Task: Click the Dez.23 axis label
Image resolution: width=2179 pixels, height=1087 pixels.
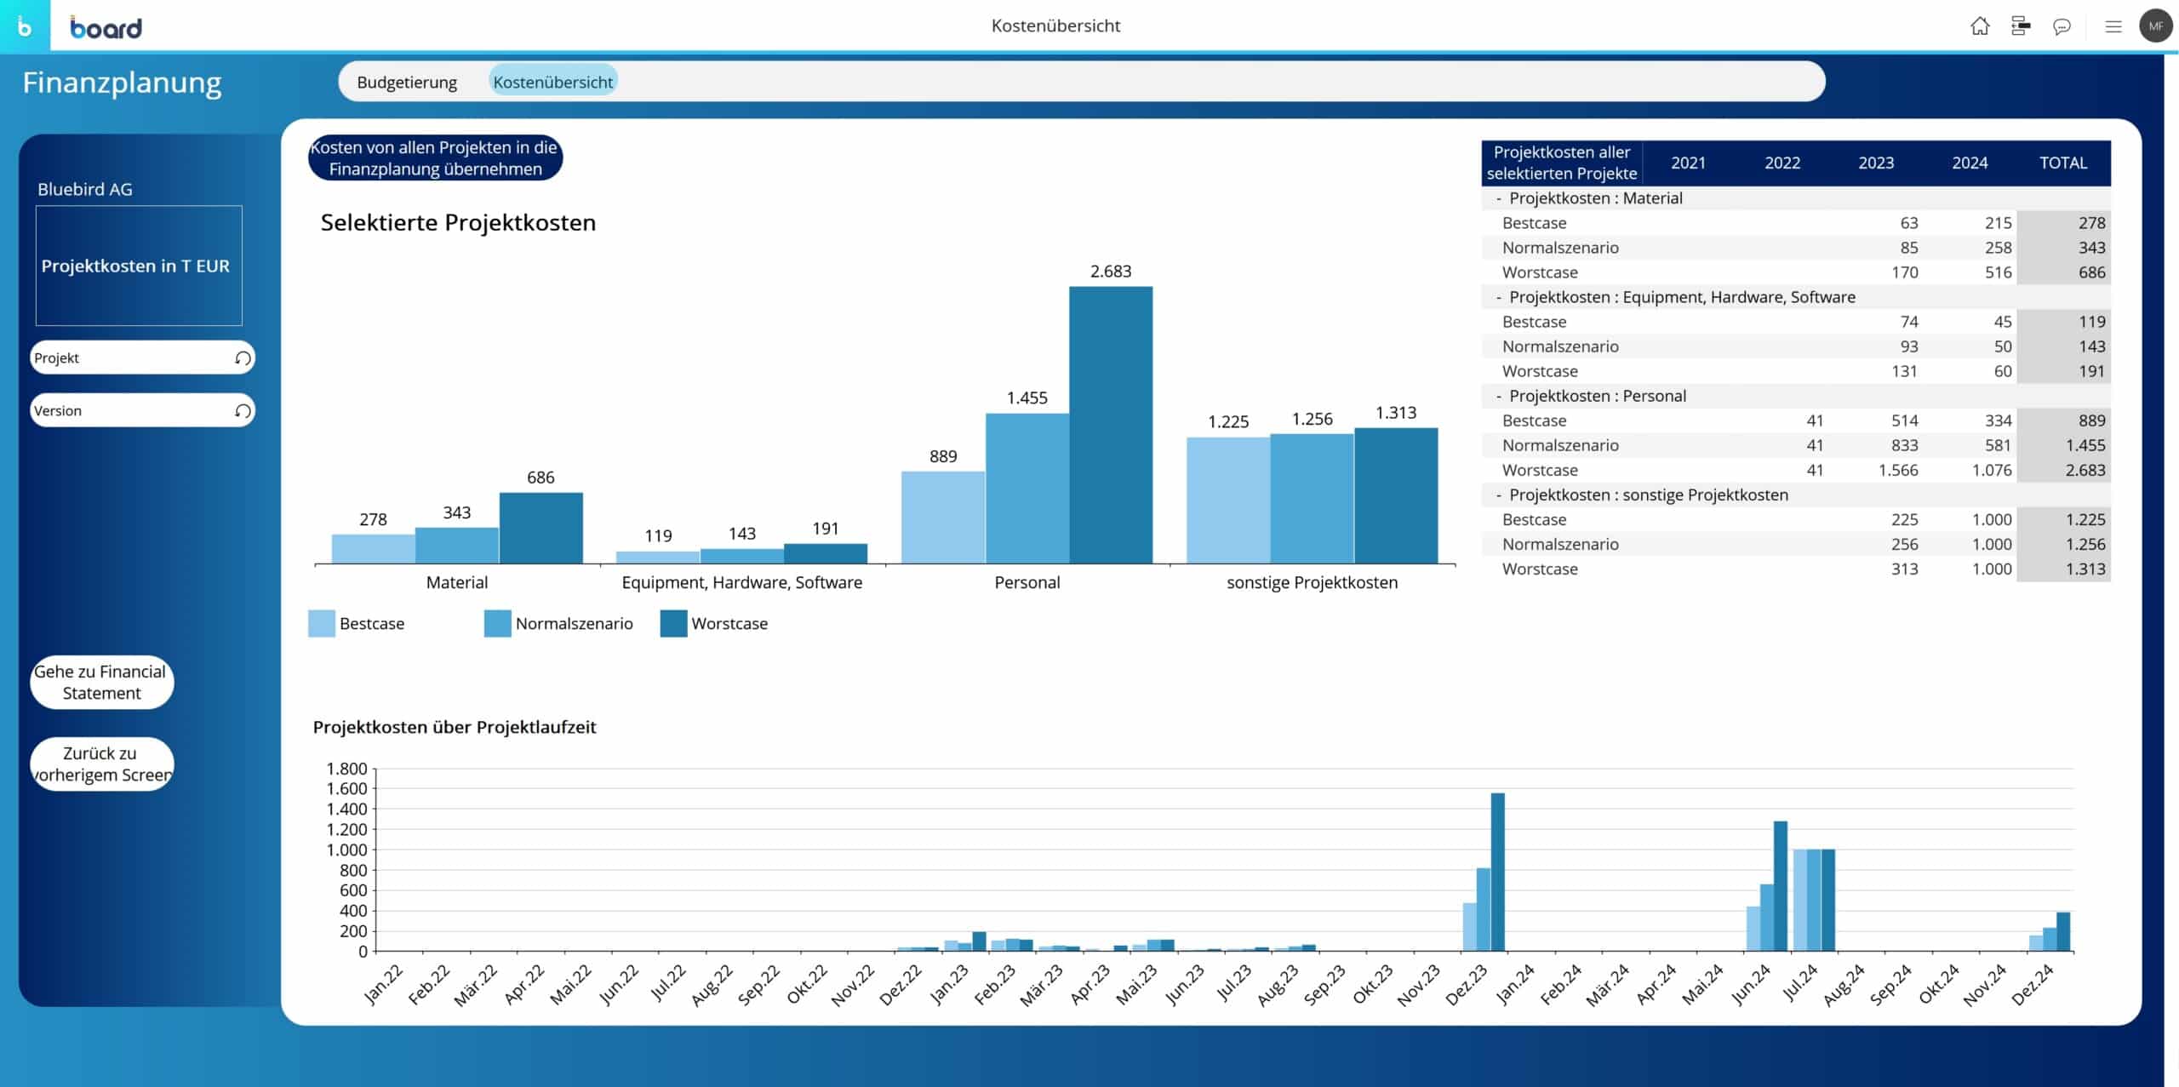Action: pyautogui.click(x=1467, y=985)
